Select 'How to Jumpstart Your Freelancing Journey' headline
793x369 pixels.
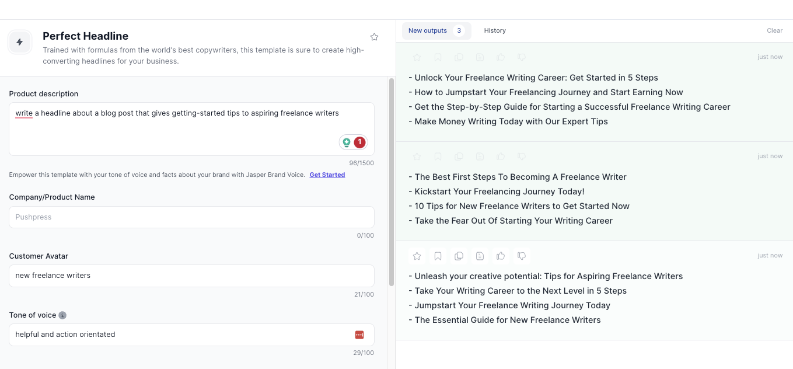pos(546,92)
